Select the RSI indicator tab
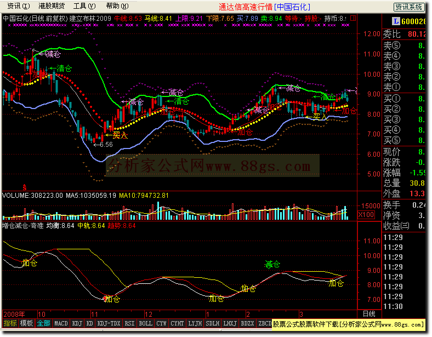 pos(129,323)
